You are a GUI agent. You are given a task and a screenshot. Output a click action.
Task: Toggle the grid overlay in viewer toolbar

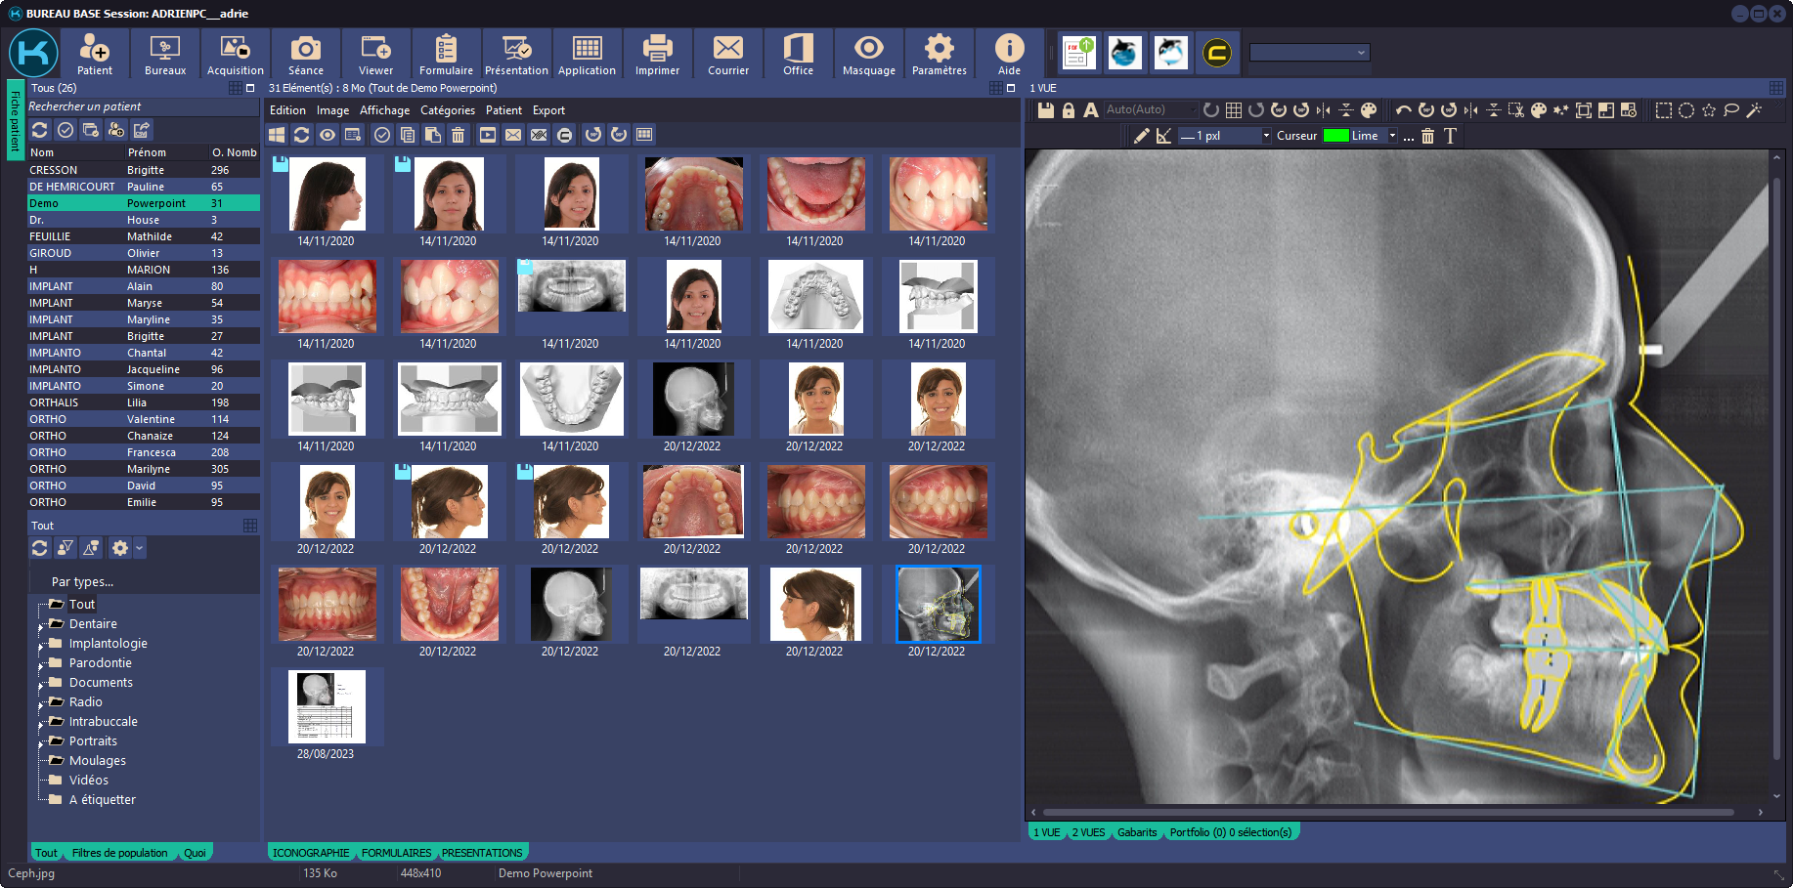pyautogui.click(x=1234, y=110)
